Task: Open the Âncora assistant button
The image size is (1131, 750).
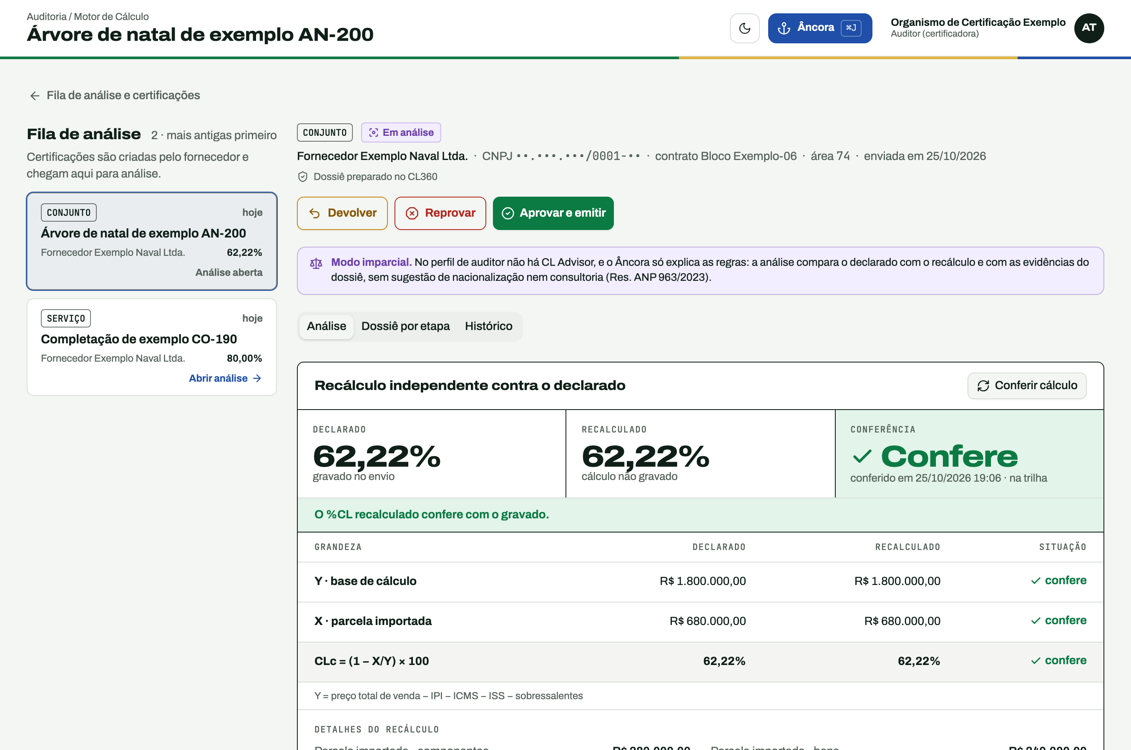Action: tap(819, 28)
